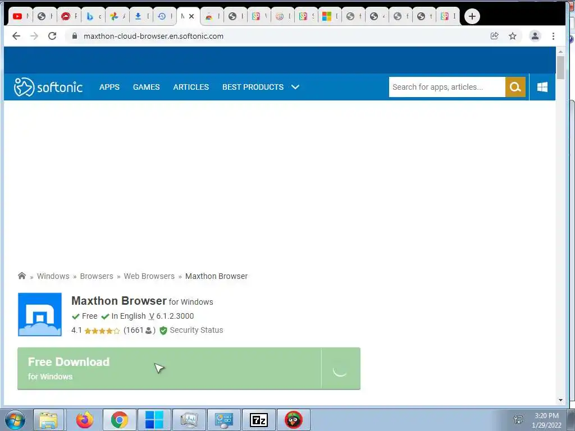575x431 pixels.
Task: Open a new browser tab
Action: coord(472,16)
